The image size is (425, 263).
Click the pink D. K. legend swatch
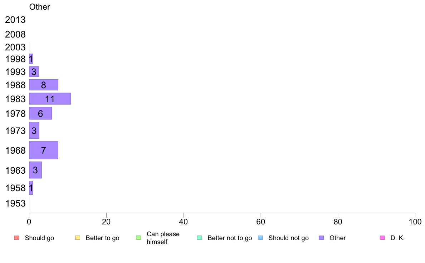382,238
